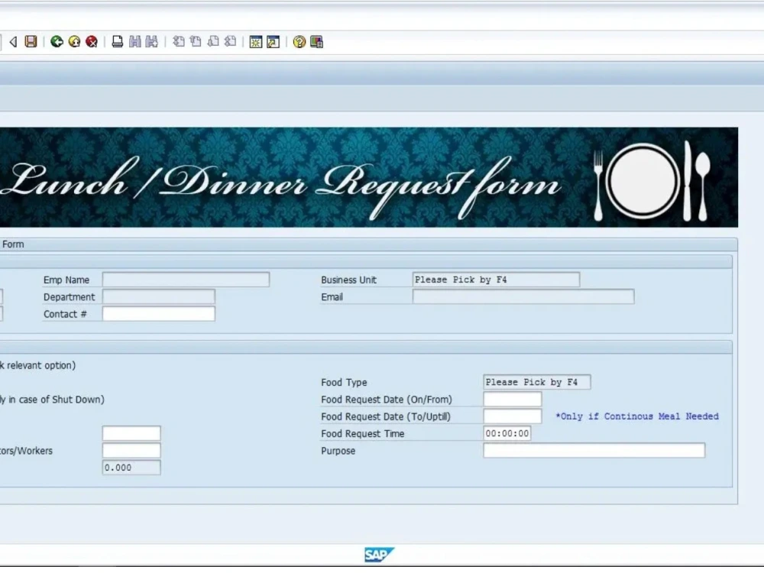Click the 'Purpose' label
Image resolution: width=764 pixels, height=573 pixels.
pyautogui.click(x=338, y=451)
